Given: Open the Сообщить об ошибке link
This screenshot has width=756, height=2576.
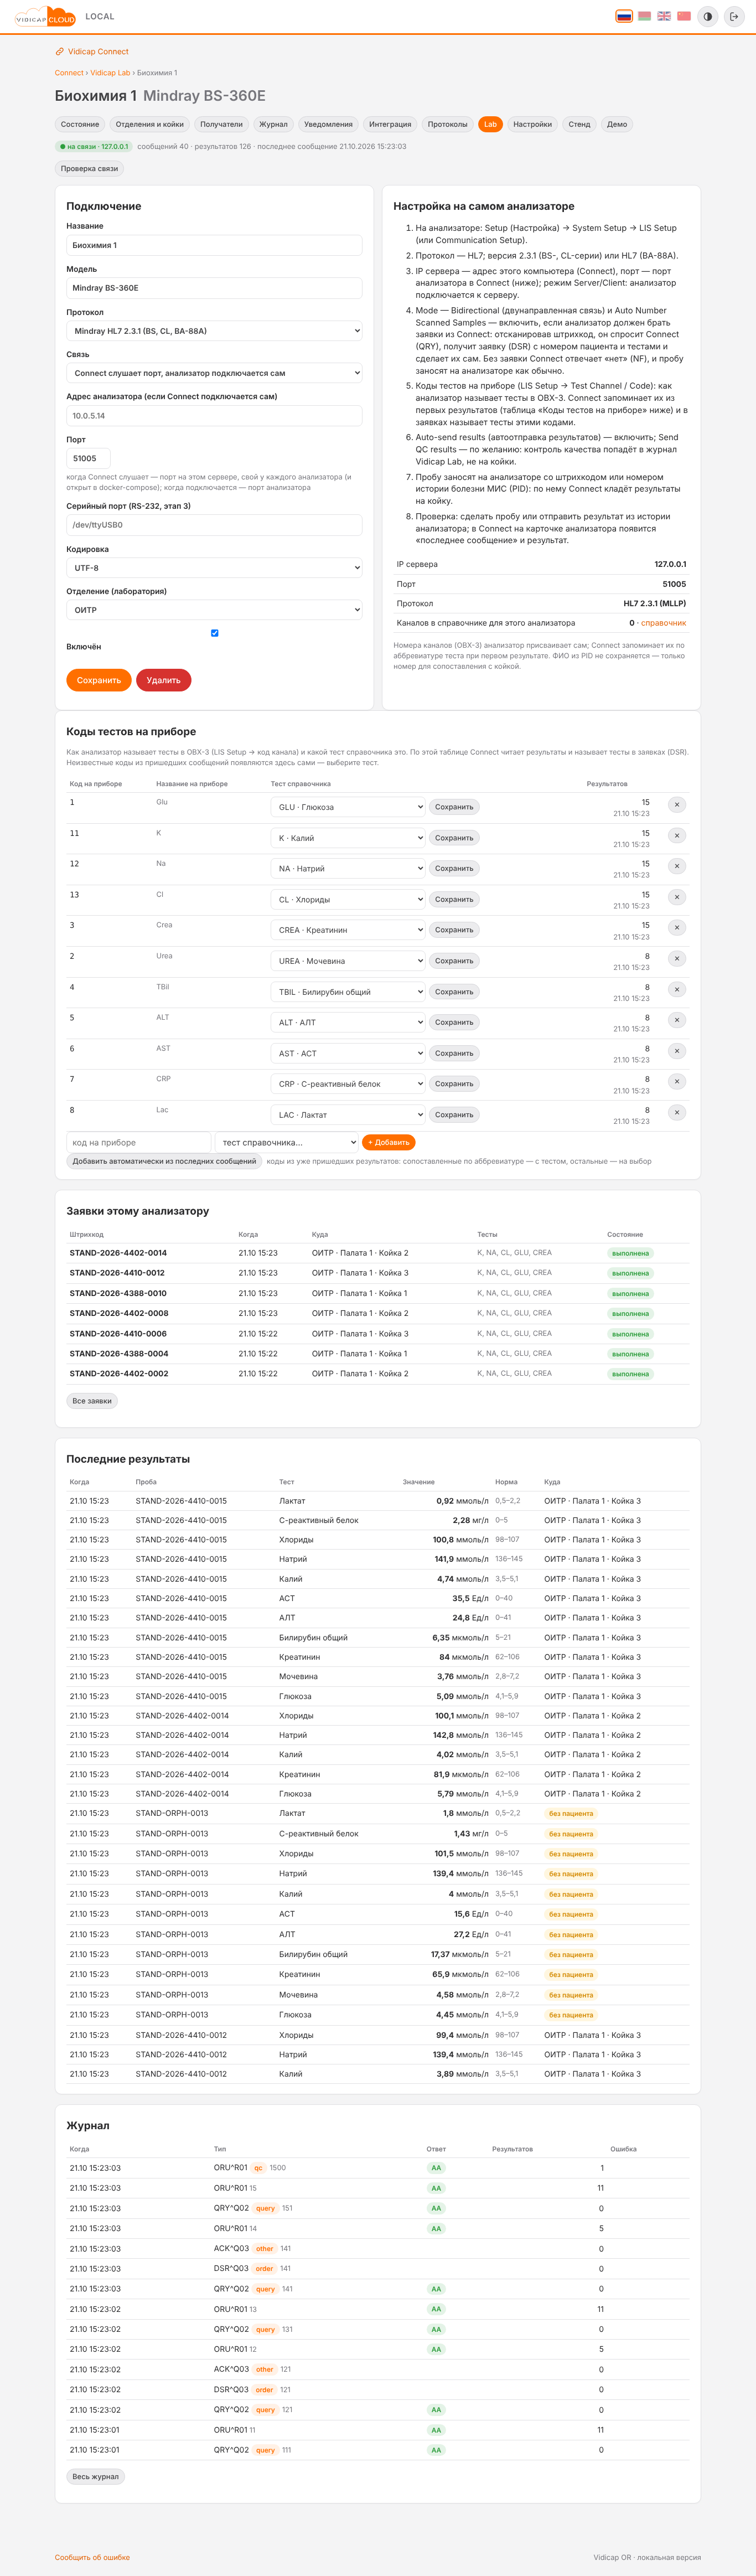Looking at the screenshot, I should click(x=92, y=2557).
